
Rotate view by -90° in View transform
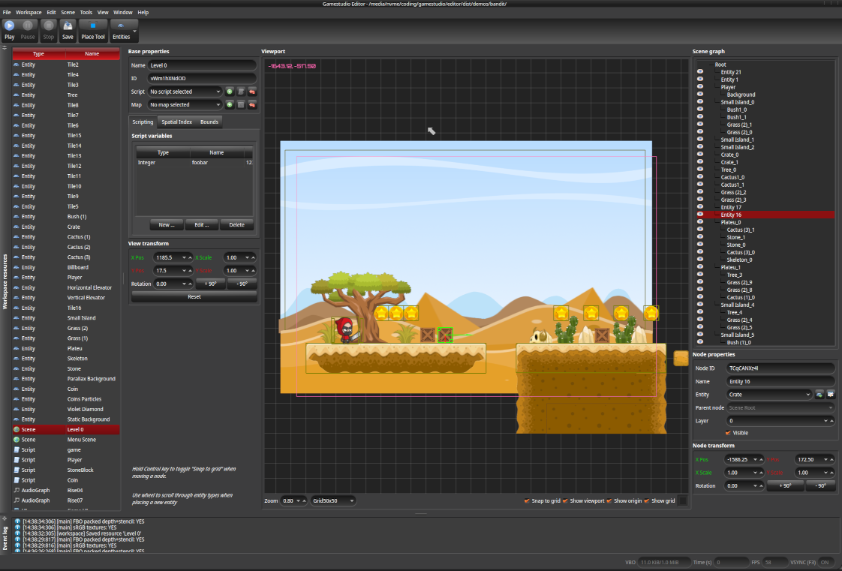tap(242, 284)
